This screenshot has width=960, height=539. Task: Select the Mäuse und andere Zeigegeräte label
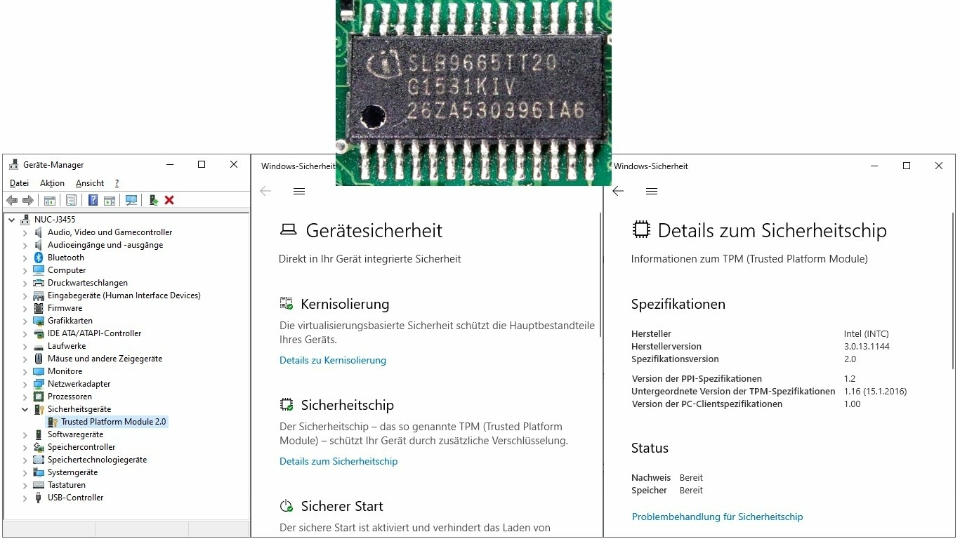[105, 359]
